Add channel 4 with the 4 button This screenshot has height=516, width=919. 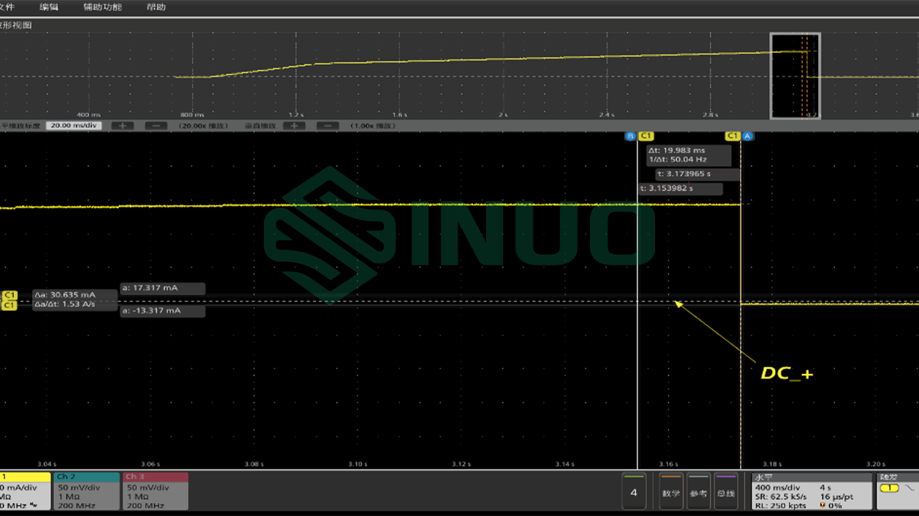[x=633, y=491]
